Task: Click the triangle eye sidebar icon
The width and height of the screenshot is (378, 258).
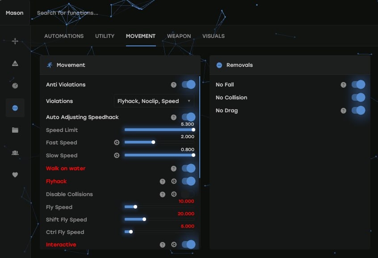Action: [15, 63]
